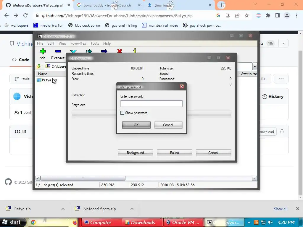303x227 pixels.
Task: Open the 7-Zip File menu
Action: pyautogui.click(x=40, y=43)
